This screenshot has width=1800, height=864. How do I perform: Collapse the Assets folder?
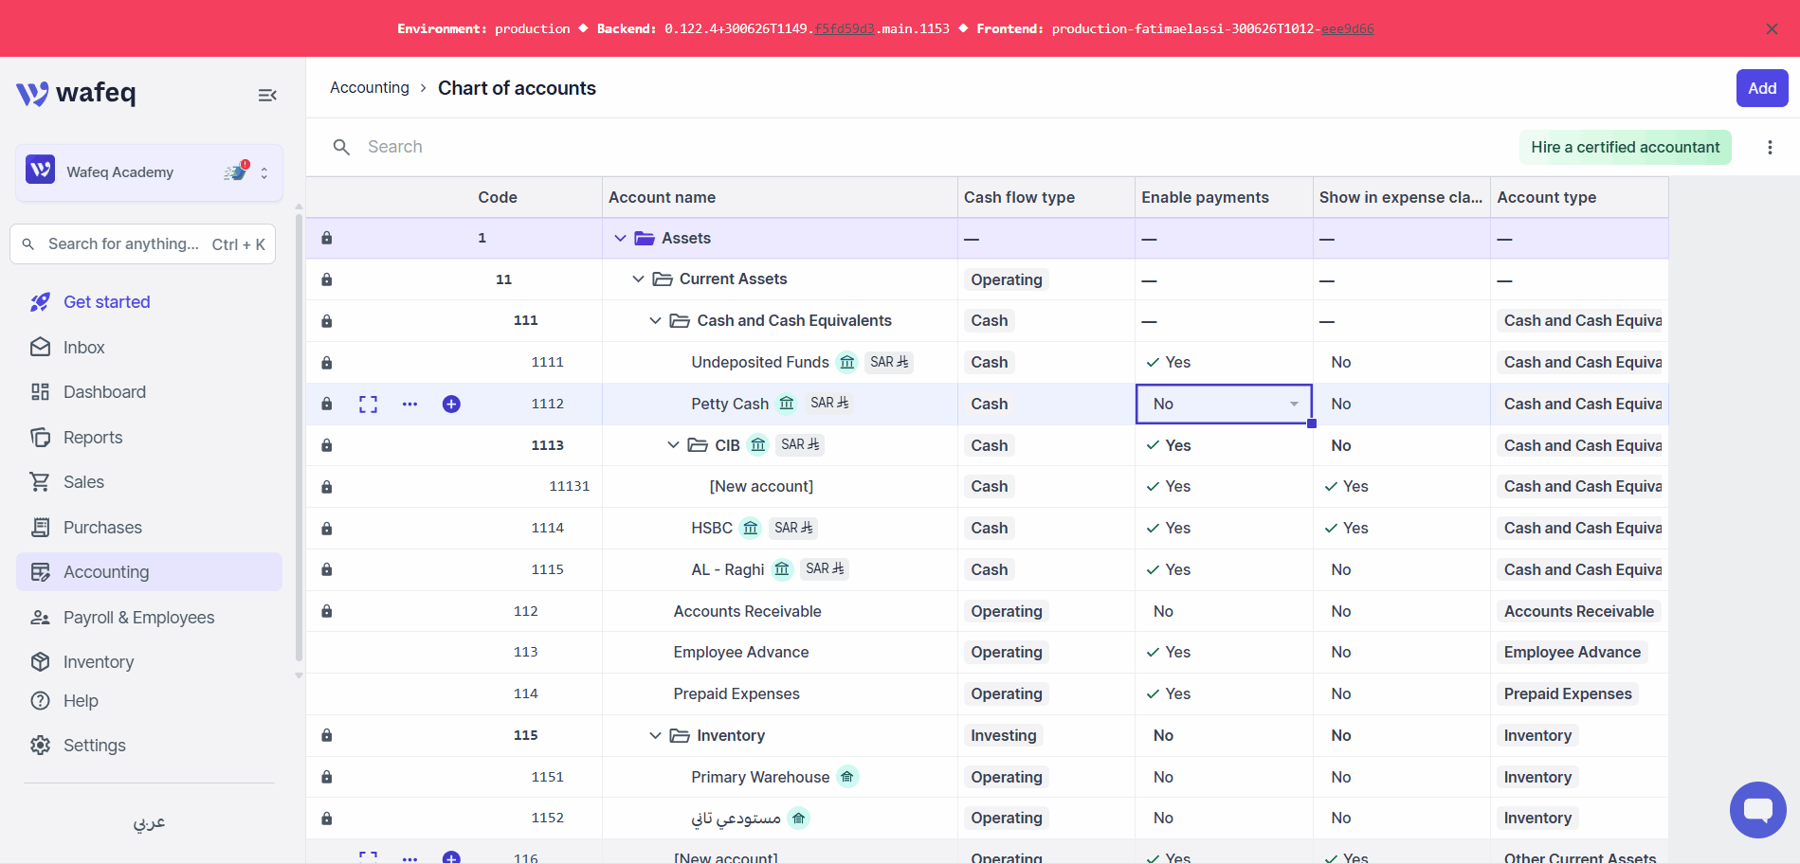[620, 239]
